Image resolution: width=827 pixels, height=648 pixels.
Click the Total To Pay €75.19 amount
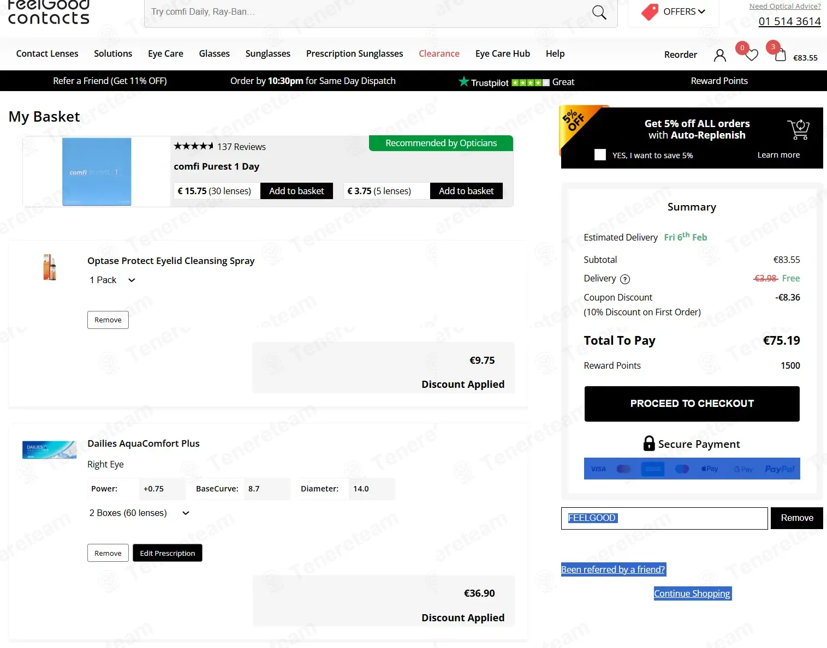[x=781, y=340]
